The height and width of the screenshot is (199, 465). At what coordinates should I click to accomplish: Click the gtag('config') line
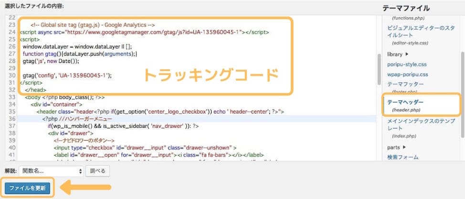[x=67, y=75]
